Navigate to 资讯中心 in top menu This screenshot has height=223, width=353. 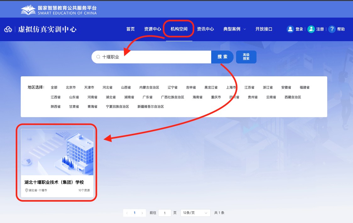[x=205, y=29]
